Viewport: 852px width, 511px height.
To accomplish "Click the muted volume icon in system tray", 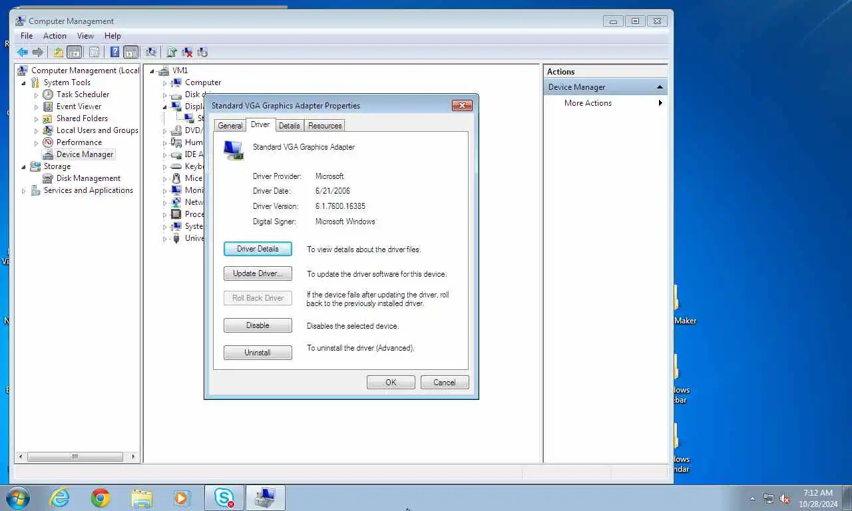I will tap(785, 498).
